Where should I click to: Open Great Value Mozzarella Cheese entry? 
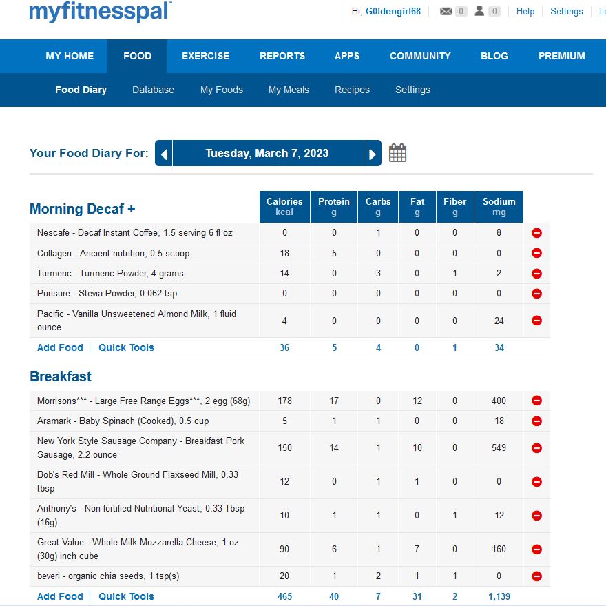(x=138, y=549)
